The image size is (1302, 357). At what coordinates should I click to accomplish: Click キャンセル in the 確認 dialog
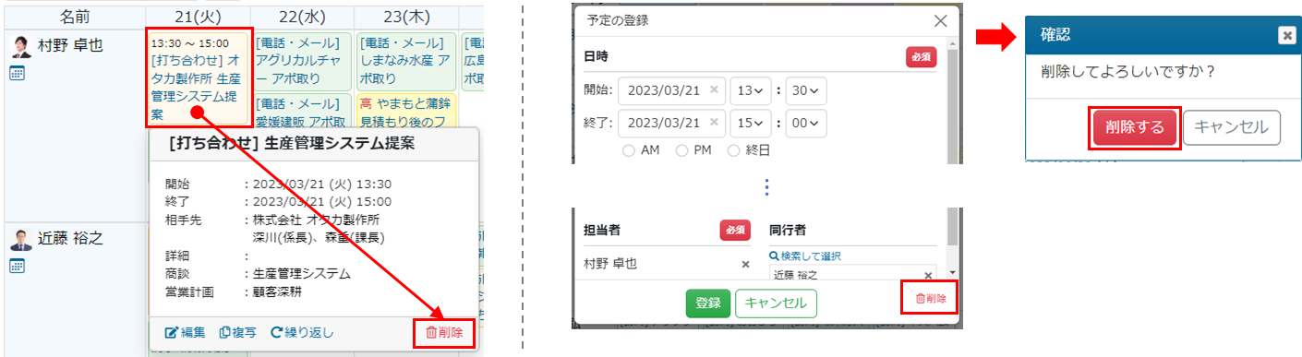pos(1232,128)
